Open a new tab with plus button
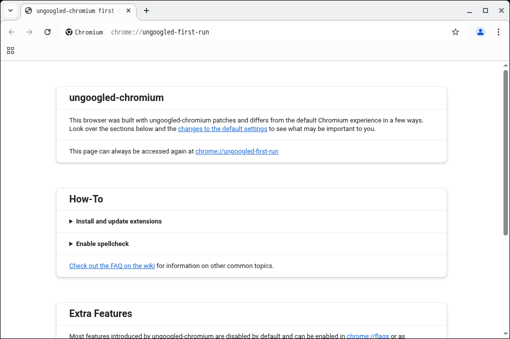Image resolution: width=510 pixels, height=339 pixels. [x=146, y=10]
